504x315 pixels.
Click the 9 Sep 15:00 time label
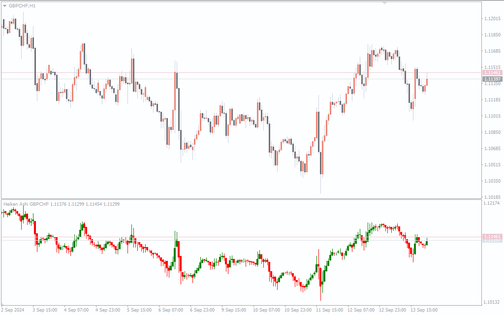[234, 310]
